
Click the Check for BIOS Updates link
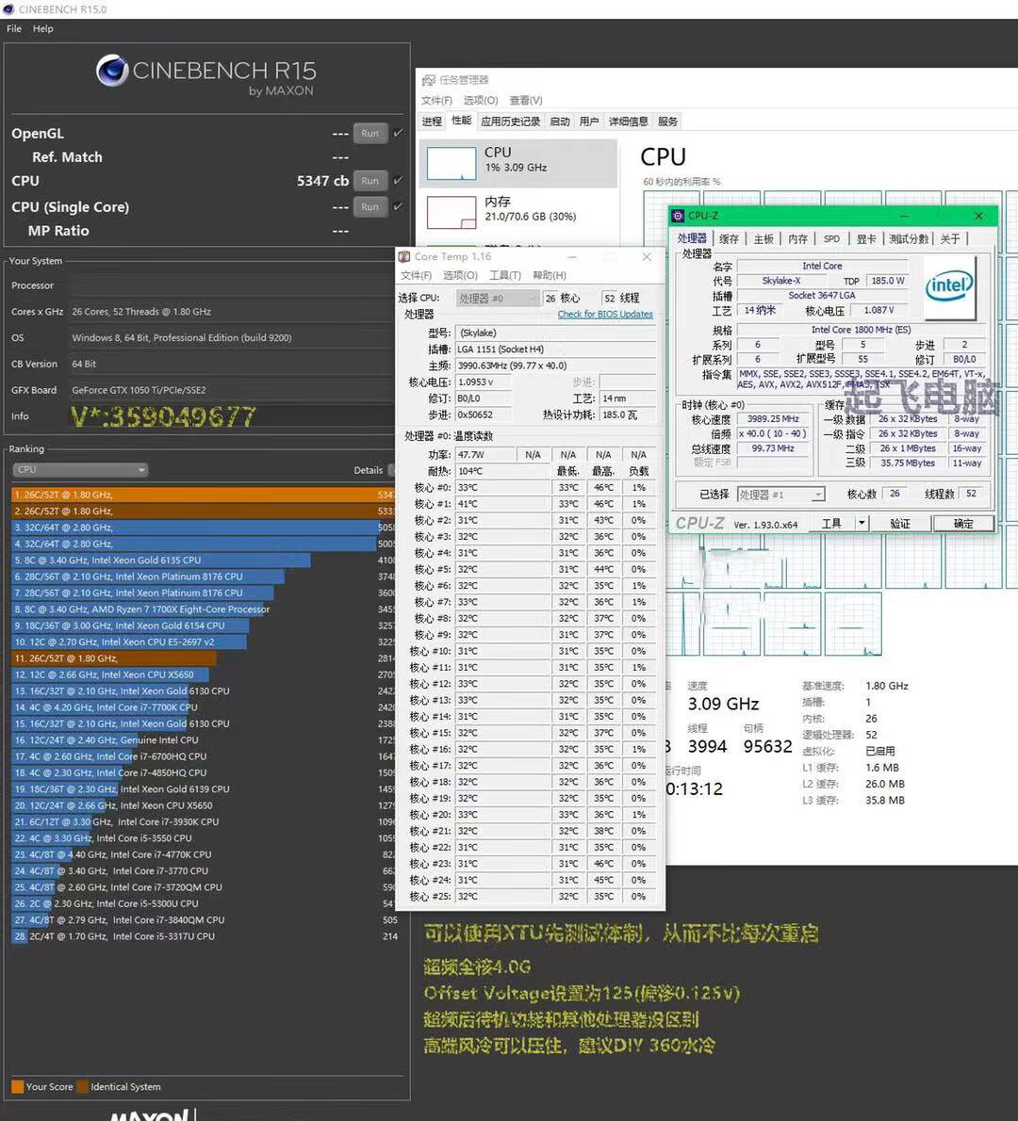point(605,314)
